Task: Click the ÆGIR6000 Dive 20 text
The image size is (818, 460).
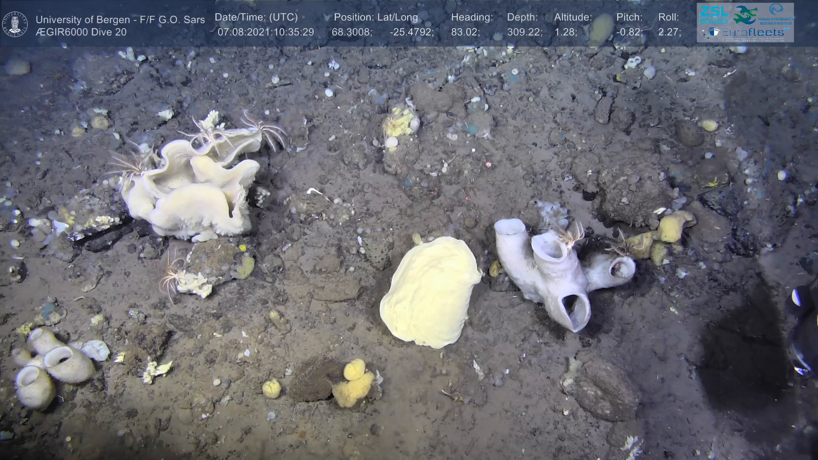Action: (x=81, y=32)
